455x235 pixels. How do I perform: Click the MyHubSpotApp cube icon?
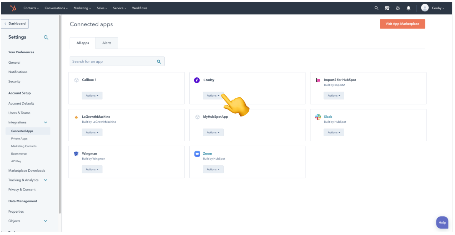click(197, 117)
